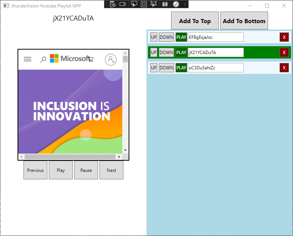Play the KFBgEsjaJoc playlist entry
Image resolution: width=293 pixels, height=236 pixels.
[x=181, y=37]
